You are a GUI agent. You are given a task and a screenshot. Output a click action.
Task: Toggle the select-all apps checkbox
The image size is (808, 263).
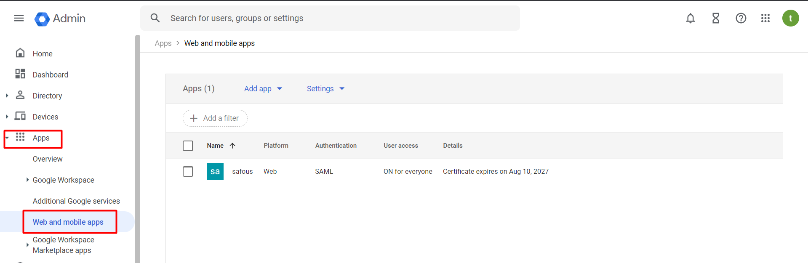(188, 146)
